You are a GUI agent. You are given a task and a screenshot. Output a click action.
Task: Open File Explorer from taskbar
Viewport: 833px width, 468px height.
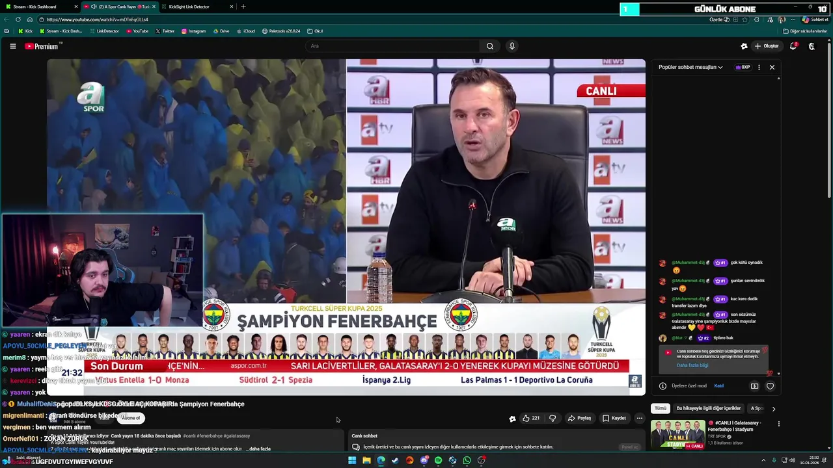[x=366, y=460]
